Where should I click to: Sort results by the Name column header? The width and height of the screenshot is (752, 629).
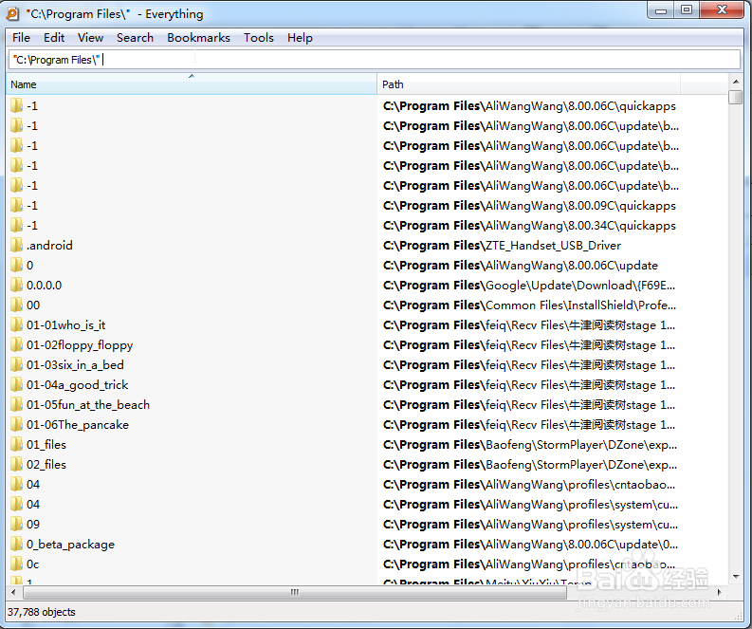coord(192,84)
